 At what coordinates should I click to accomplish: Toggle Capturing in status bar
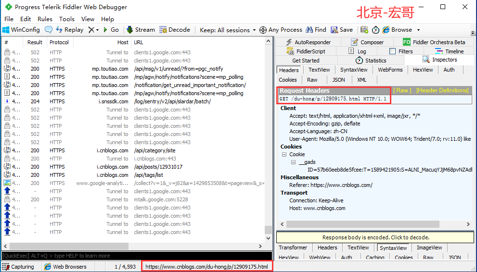click(19, 267)
